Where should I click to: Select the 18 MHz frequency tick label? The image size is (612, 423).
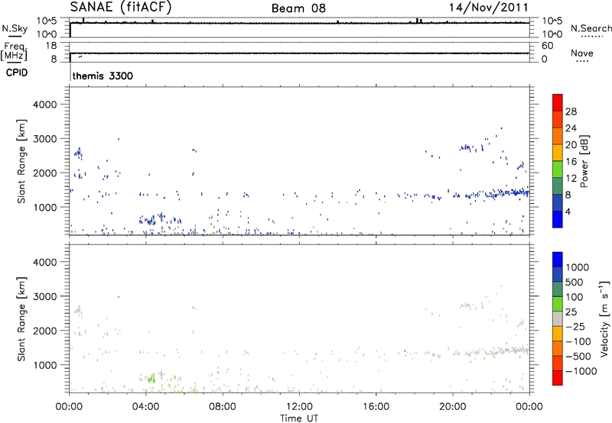click(51, 46)
